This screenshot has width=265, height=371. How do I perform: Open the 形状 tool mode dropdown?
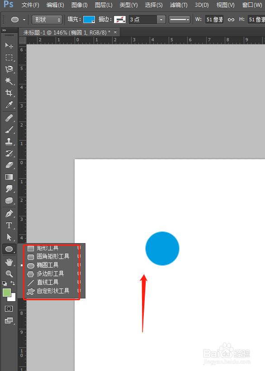point(47,20)
